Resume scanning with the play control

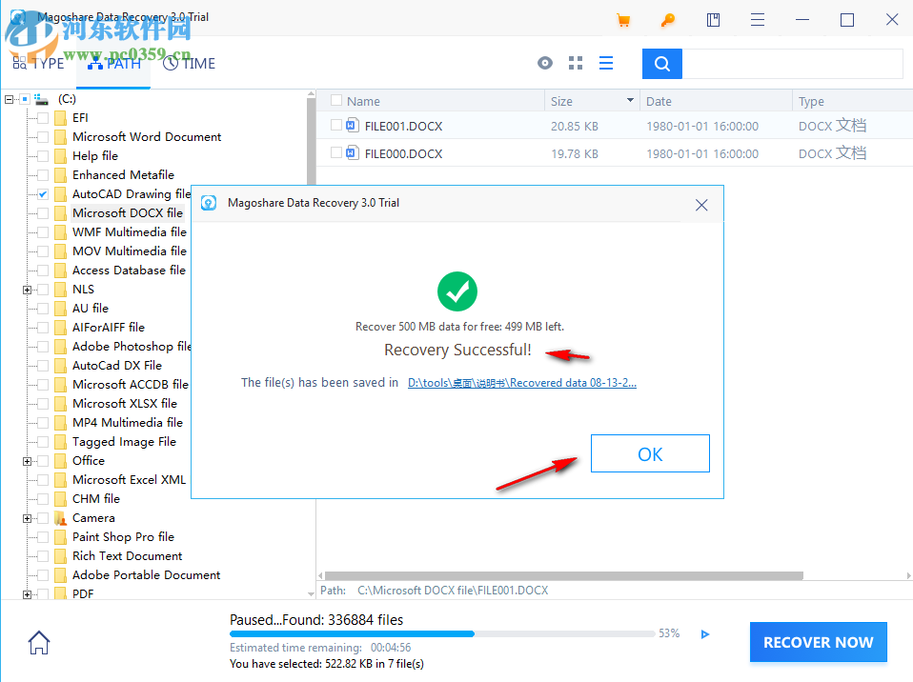point(704,633)
